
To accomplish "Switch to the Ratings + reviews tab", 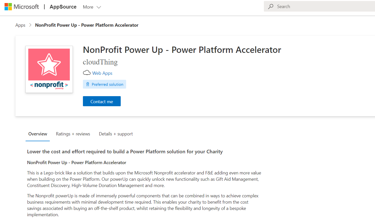I will tap(73, 134).
